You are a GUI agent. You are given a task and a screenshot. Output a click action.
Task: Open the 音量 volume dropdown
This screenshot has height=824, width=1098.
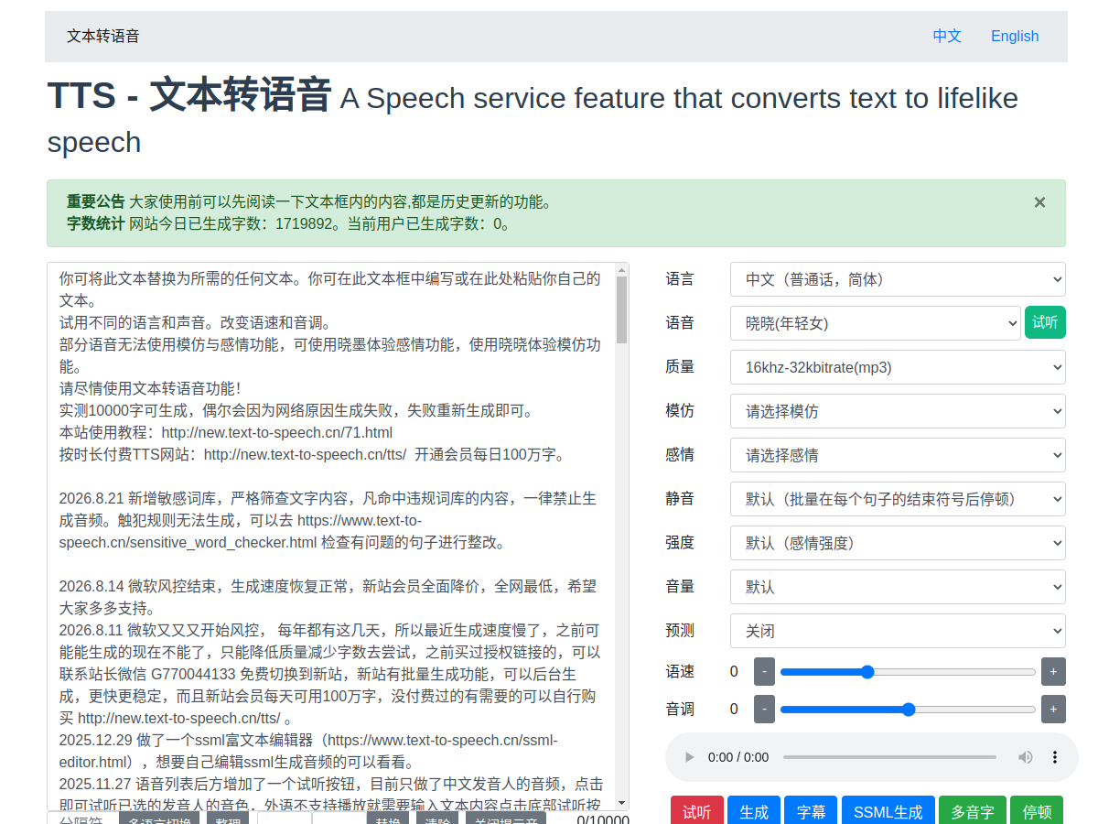point(898,587)
